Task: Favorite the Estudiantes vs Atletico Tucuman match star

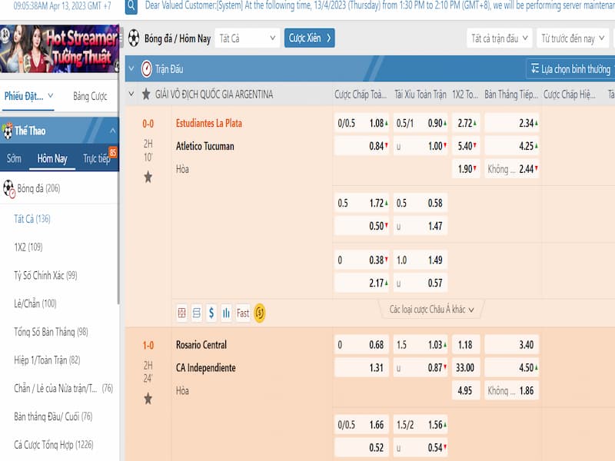Action: click(148, 177)
